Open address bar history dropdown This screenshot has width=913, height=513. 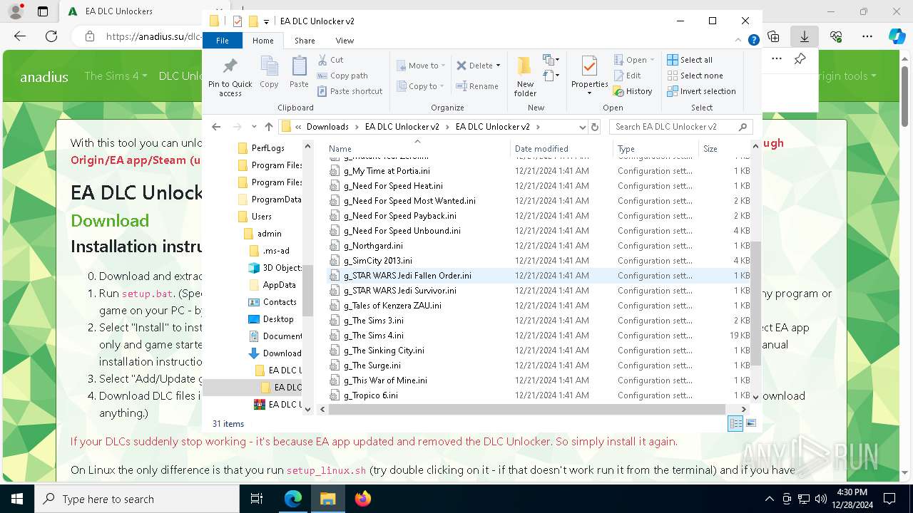[x=582, y=127]
